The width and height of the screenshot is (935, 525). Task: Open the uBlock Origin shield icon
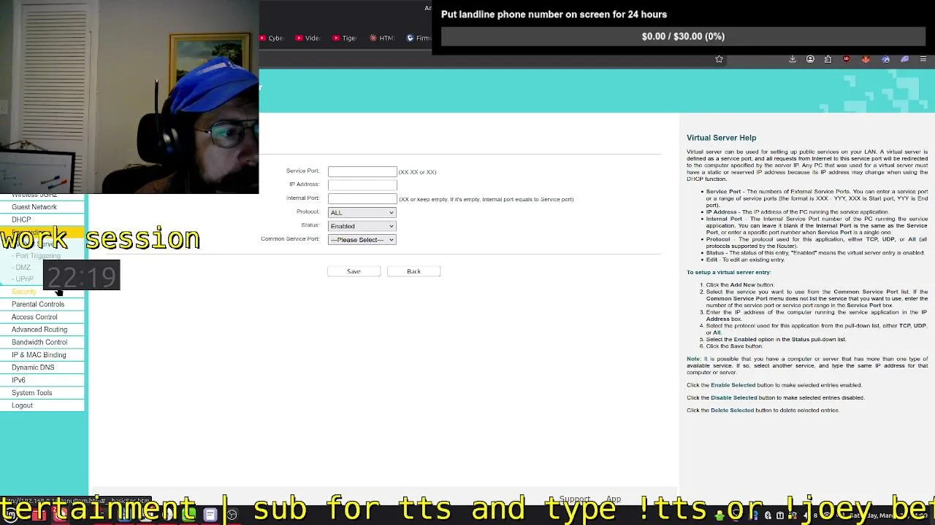click(847, 59)
